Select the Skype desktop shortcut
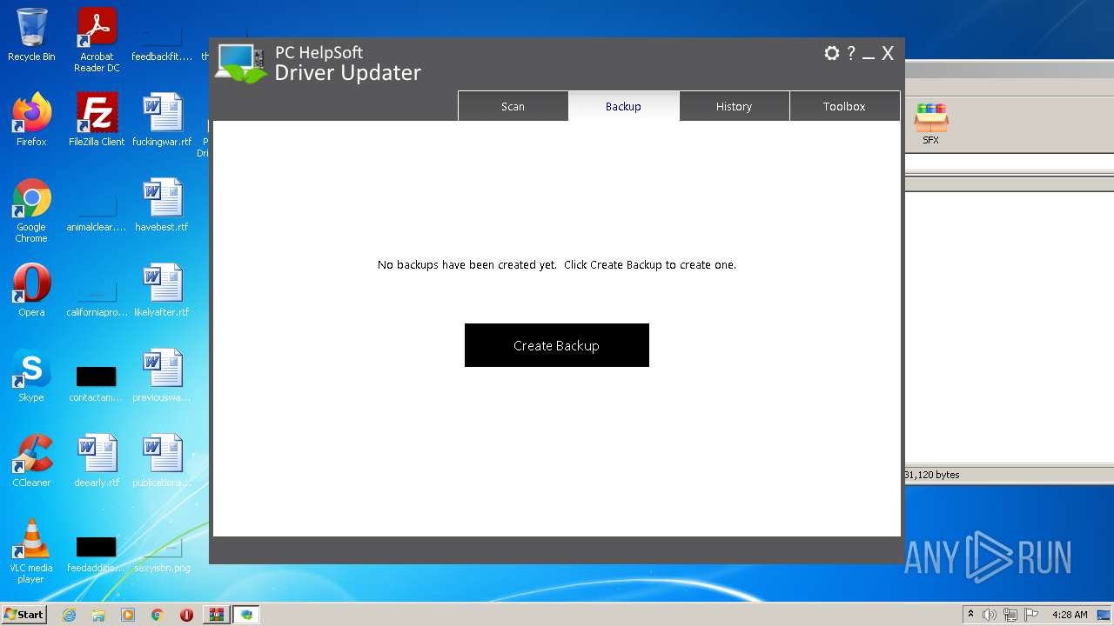This screenshot has width=1114, height=626. 31,376
